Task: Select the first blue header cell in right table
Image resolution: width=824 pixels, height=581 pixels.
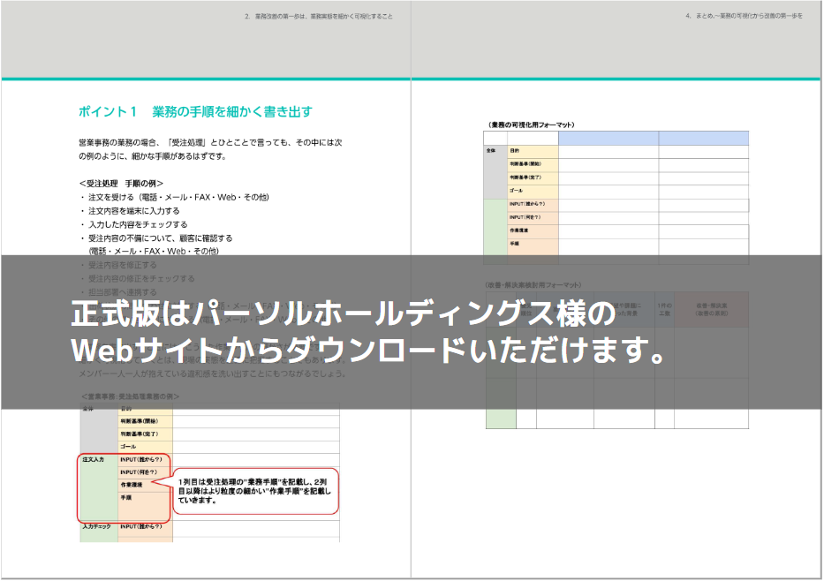Action: (608, 139)
